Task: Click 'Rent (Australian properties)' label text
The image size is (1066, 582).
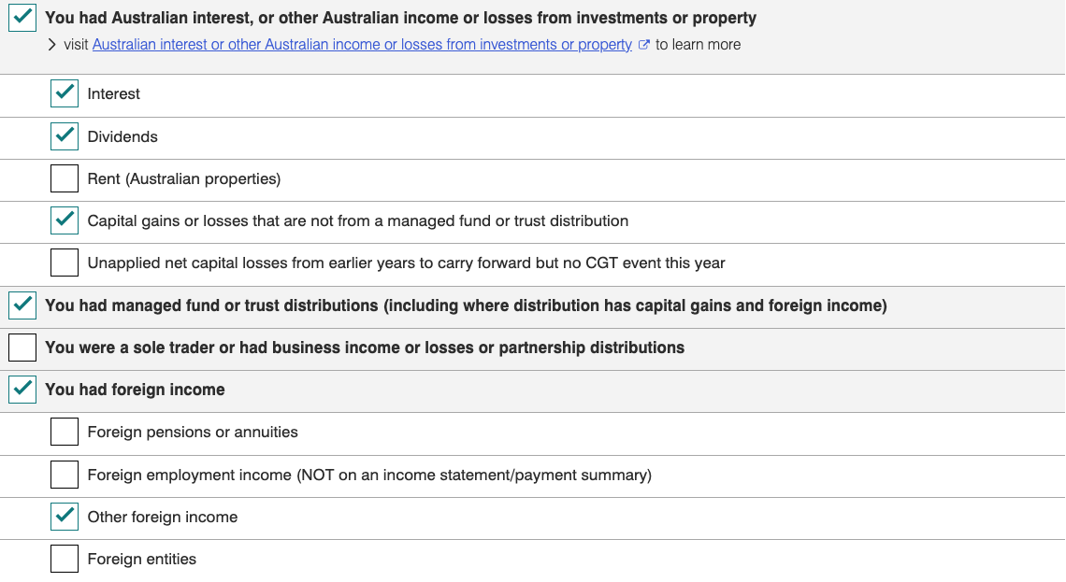Action: pos(184,178)
